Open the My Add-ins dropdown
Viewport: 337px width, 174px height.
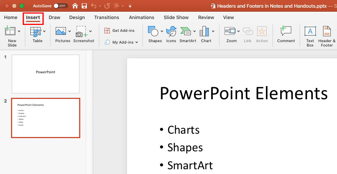(x=121, y=42)
